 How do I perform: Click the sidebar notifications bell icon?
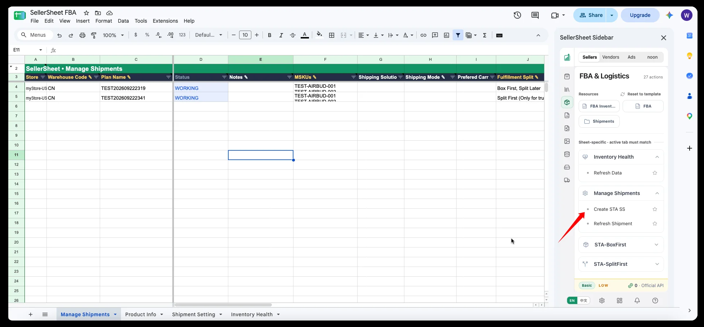[637, 301]
